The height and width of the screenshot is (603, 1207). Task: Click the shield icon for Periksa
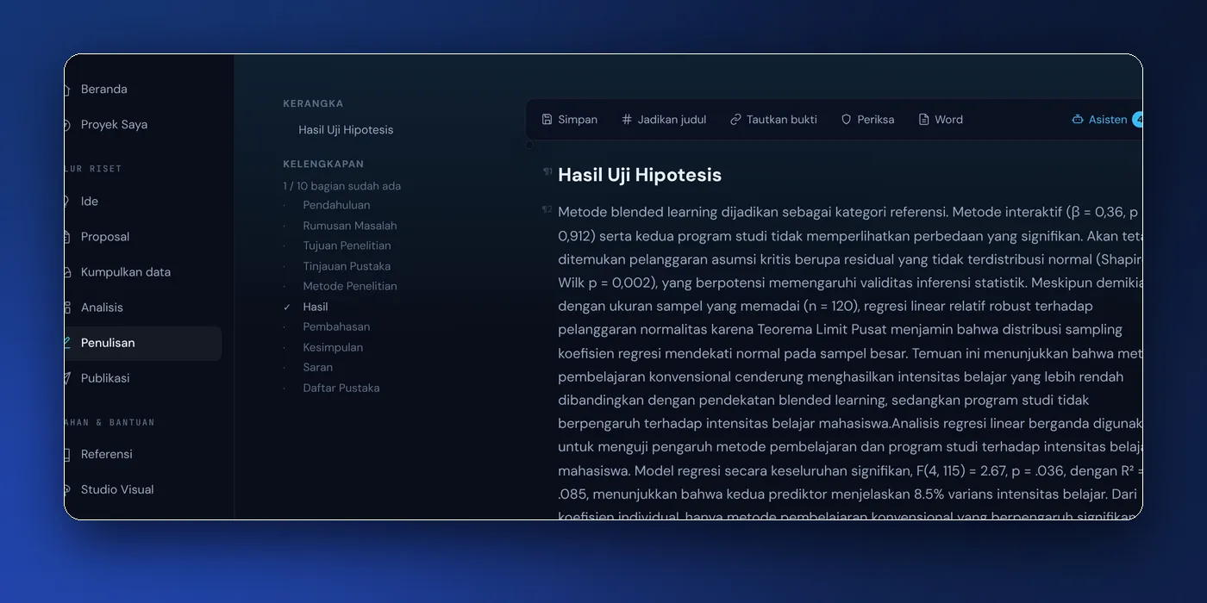pyautogui.click(x=846, y=120)
